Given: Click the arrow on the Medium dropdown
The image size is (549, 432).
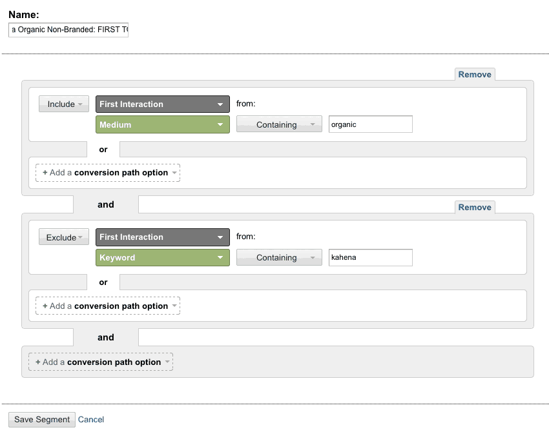Looking at the screenshot, I should point(220,124).
